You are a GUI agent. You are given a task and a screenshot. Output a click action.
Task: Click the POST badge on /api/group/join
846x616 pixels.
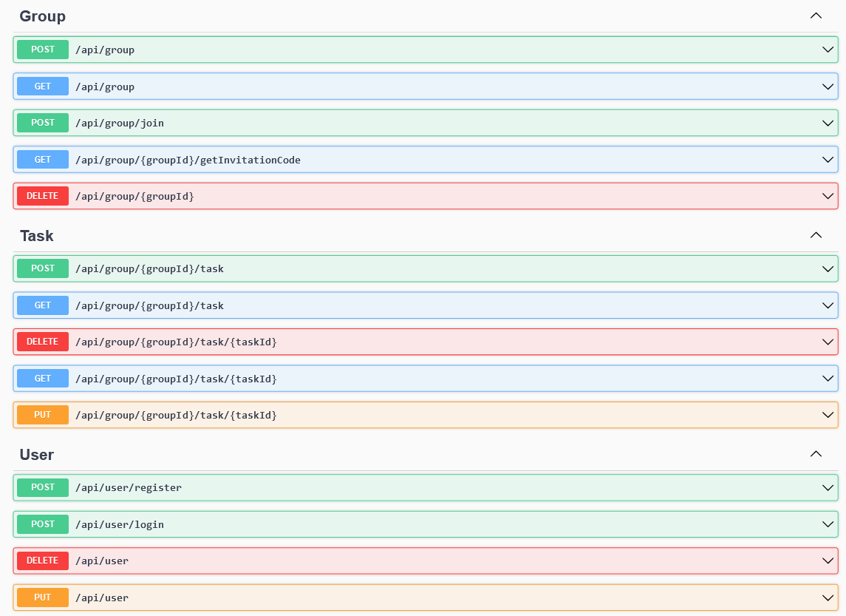(x=42, y=123)
